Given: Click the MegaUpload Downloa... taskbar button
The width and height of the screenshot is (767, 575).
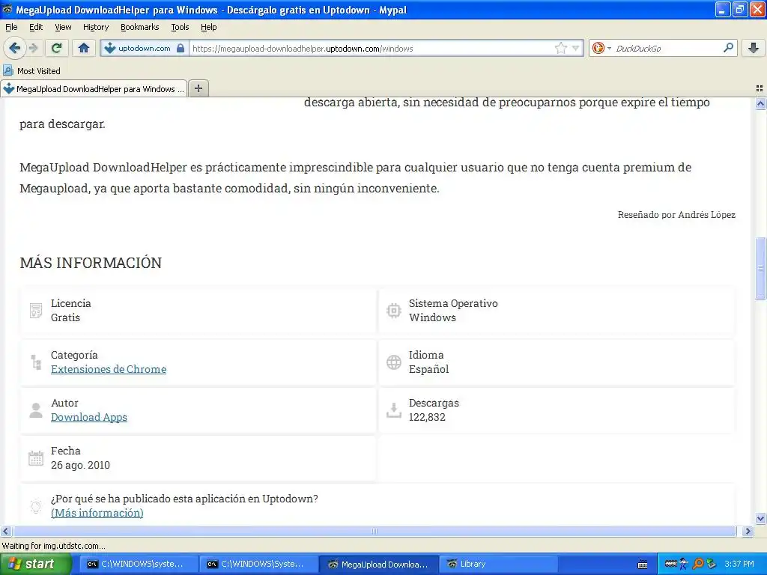Looking at the screenshot, I should click(378, 565).
